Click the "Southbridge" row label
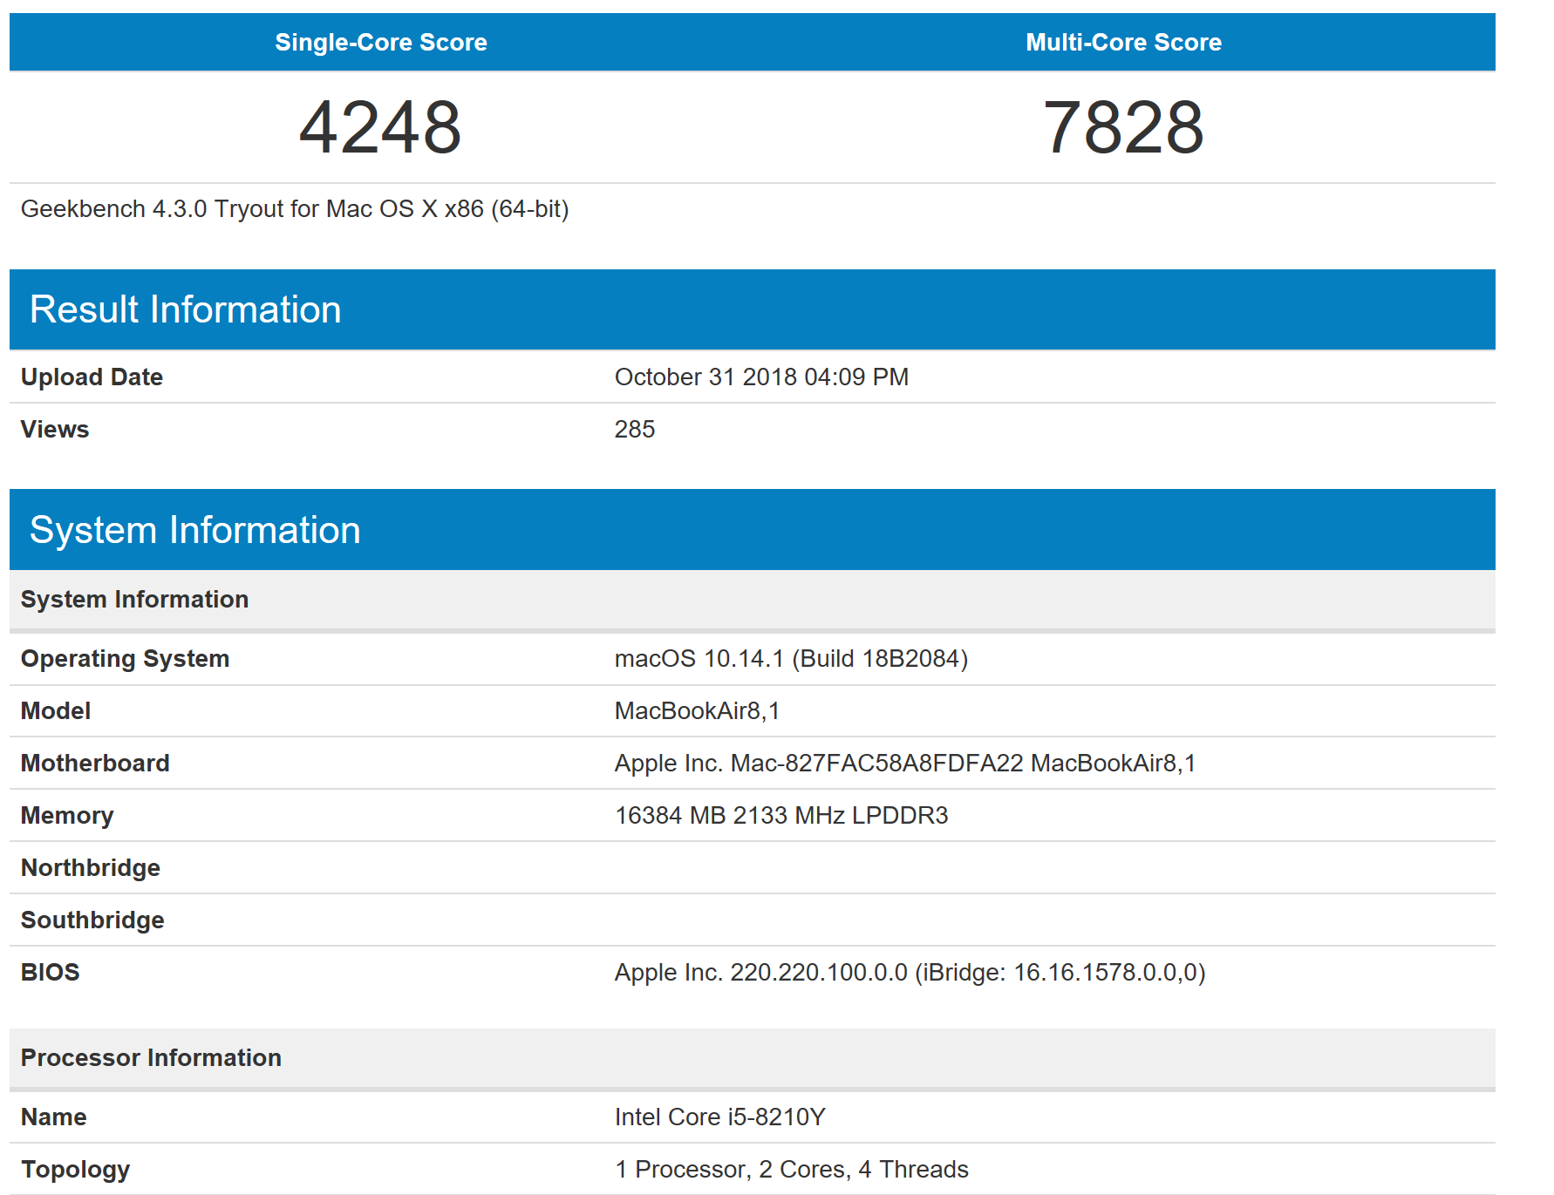The width and height of the screenshot is (1554, 1195). coord(92,920)
